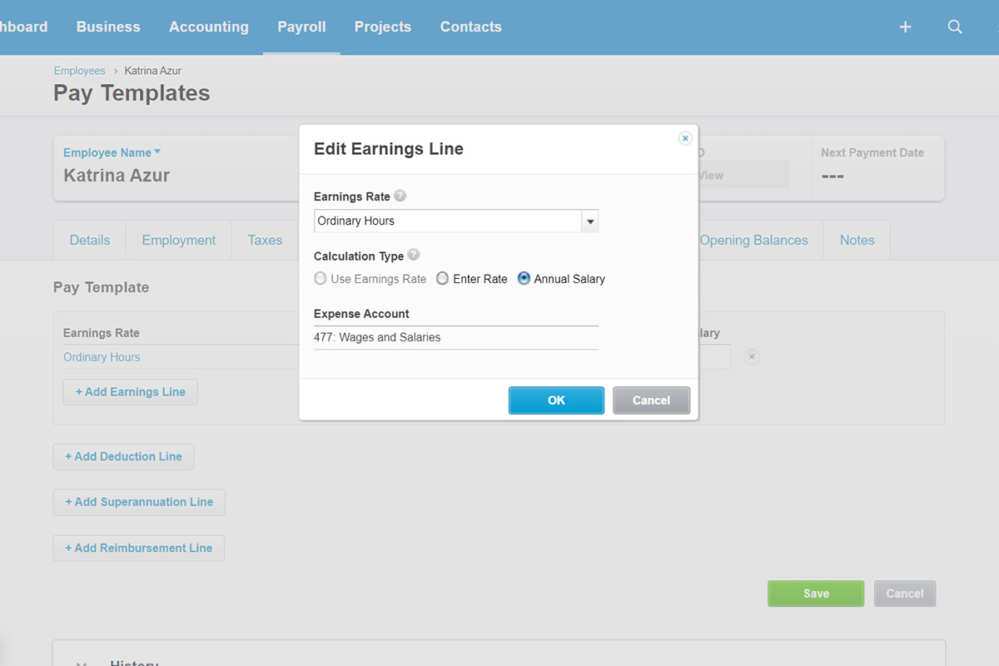Switch to the Taxes tab
The height and width of the screenshot is (666, 999).
coord(264,240)
